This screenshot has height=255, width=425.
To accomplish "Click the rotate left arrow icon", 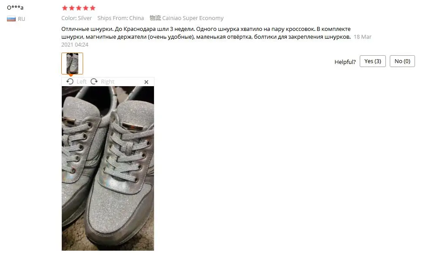I will tap(70, 81).
